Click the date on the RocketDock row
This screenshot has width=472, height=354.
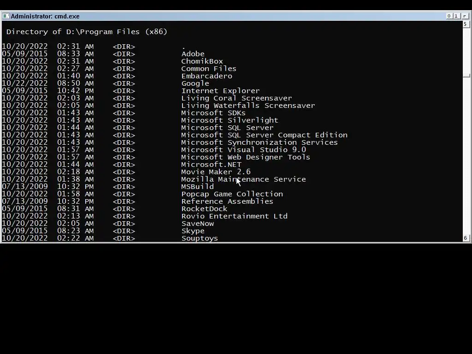(x=25, y=209)
